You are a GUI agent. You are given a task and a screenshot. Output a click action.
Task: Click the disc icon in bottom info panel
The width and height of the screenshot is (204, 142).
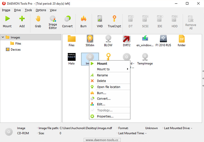[9, 132]
